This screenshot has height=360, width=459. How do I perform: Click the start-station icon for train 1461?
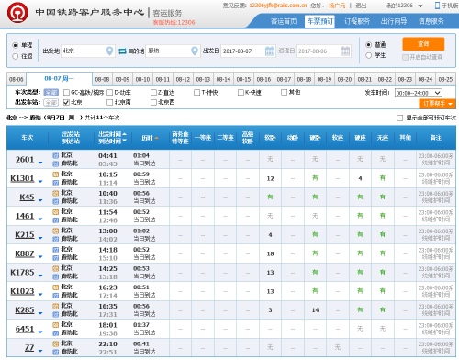coord(55,212)
